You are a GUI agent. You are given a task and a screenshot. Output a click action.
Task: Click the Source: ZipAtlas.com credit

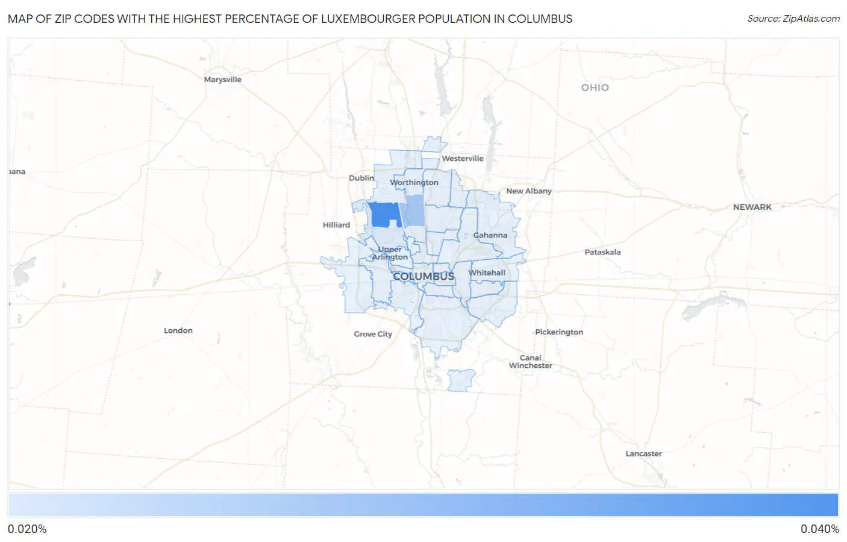click(793, 19)
